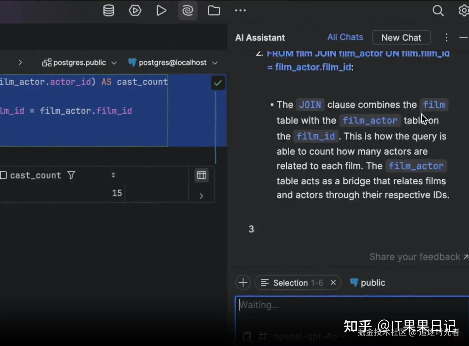The width and height of the screenshot is (469, 346).
Task: Click 'film_actor.film_id' in the SQL editor
Action: [86, 111]
